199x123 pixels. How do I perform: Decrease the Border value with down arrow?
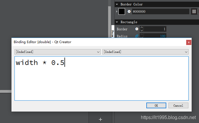tap(142, 30)
